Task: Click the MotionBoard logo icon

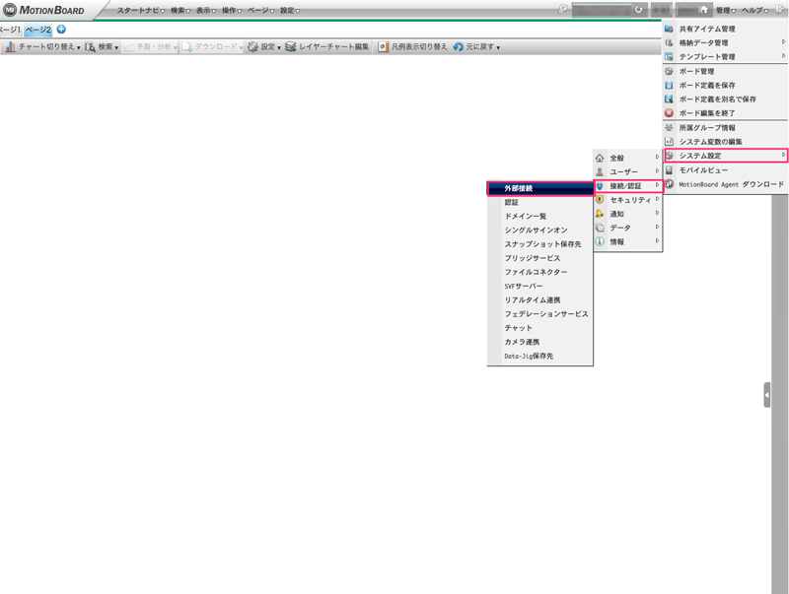Action: click(10, 10)
